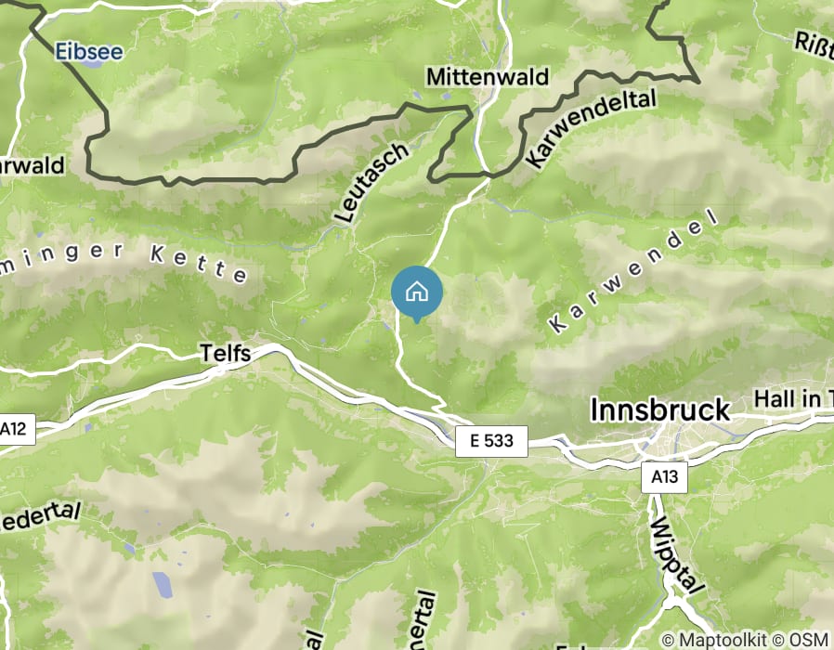Select the Telfs town label
The height and width of the screenshot is (650, 834).
coord(226,353)
